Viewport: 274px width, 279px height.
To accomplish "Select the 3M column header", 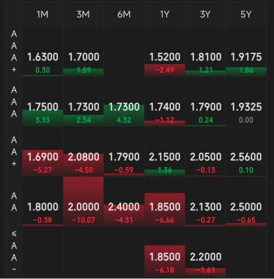I will (83, 14).
